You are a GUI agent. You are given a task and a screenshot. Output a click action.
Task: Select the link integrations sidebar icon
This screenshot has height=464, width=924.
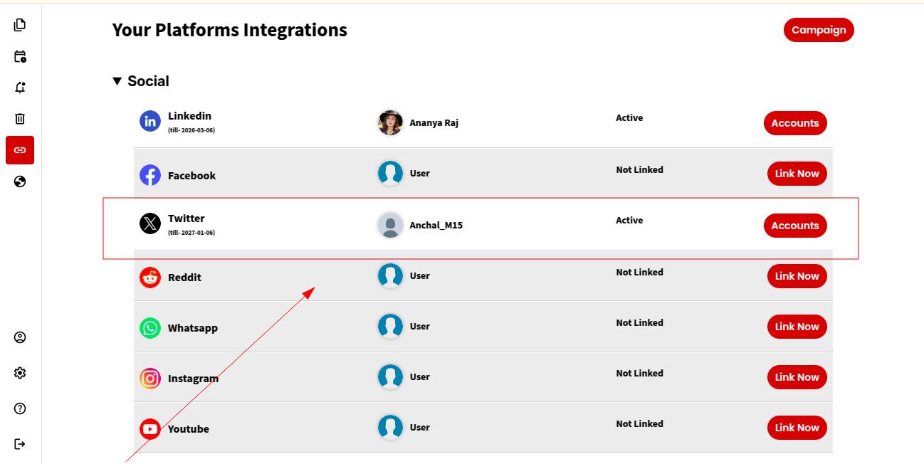click(20, 150)
